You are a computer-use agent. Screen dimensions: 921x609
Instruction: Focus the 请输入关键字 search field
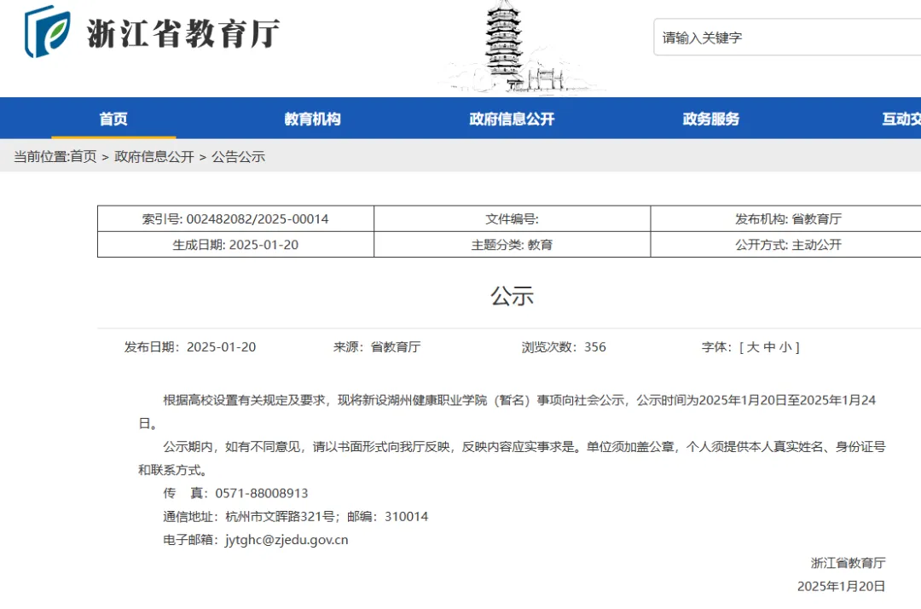pos(785,38)
